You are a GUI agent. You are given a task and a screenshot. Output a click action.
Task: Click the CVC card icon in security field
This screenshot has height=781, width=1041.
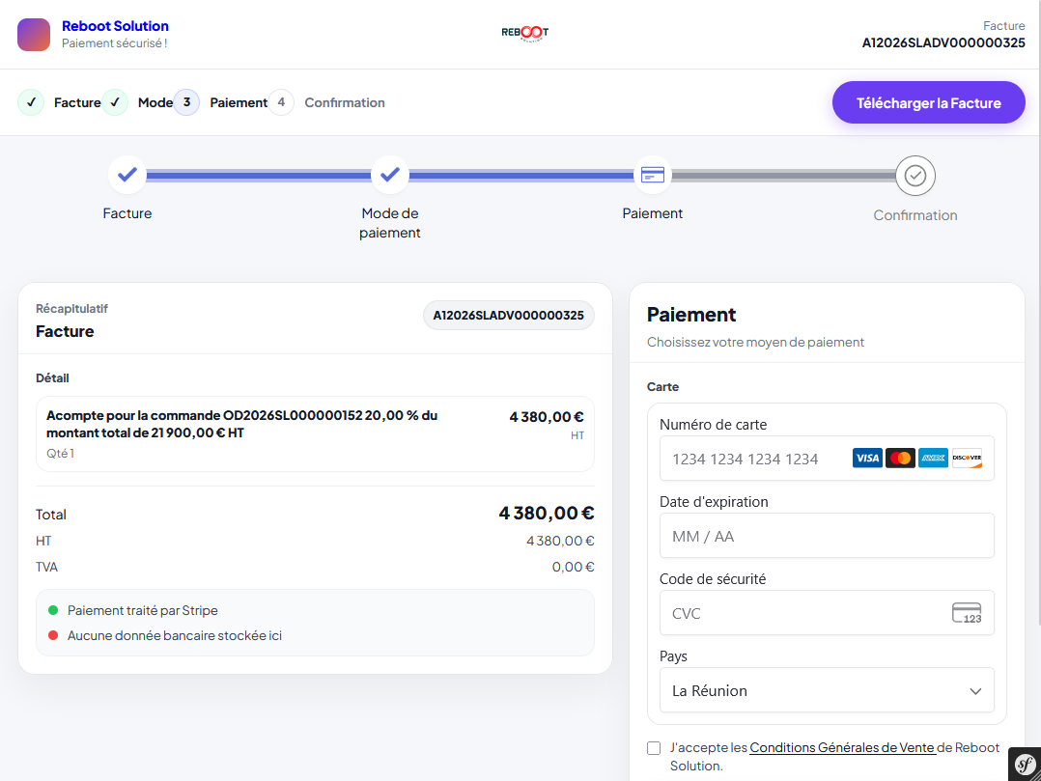(x=966, y=613)
